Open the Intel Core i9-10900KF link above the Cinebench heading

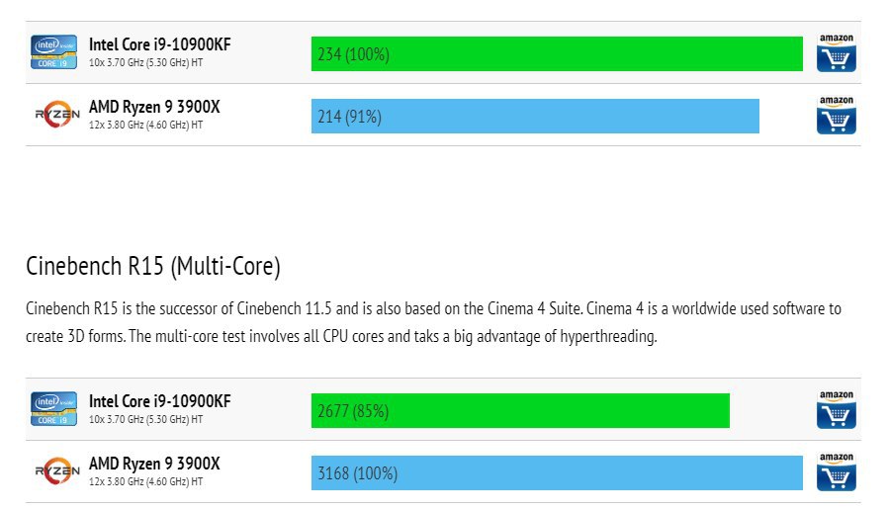point(159,44)
